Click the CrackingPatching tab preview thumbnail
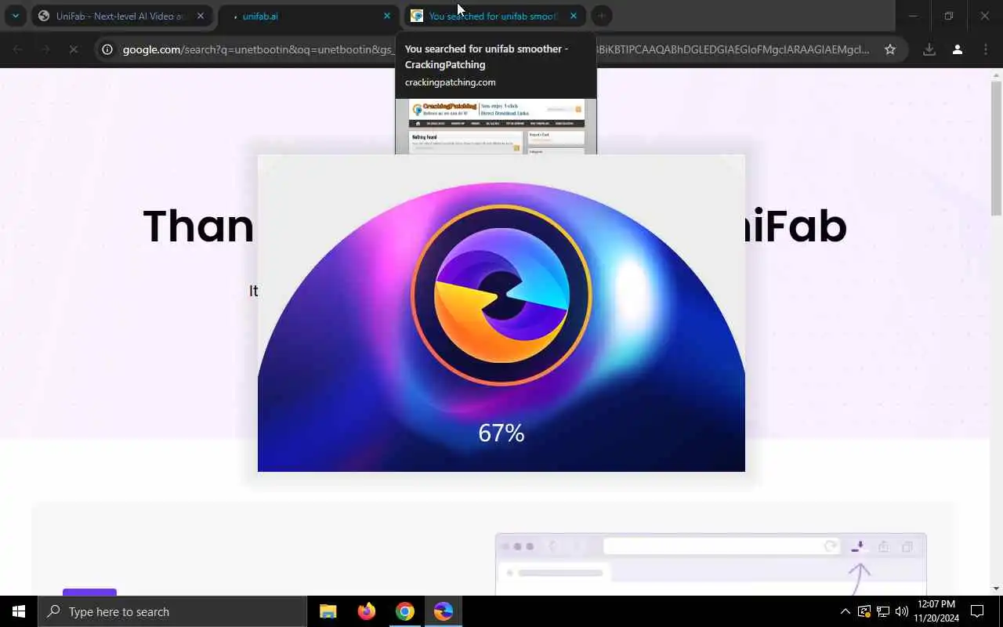This screenshot has height=627, width=1003. 496,126
